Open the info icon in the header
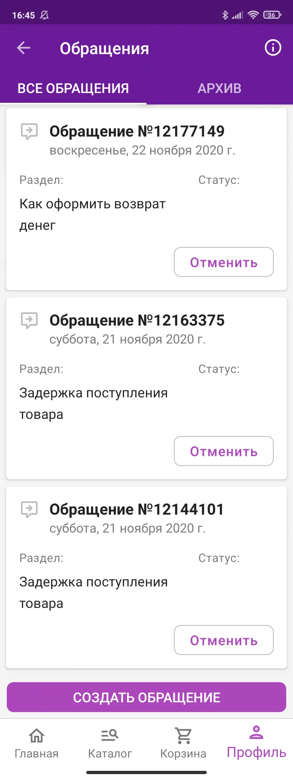 (272, 48)
